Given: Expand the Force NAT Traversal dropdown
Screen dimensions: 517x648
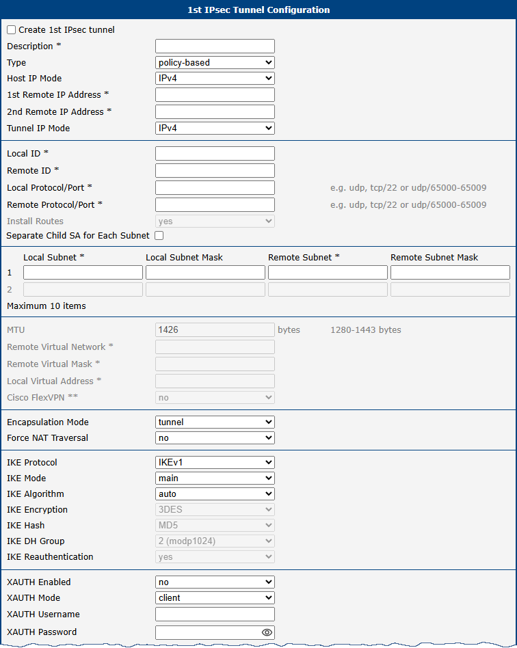Looking at the screenshot, I should tap(215, 437).
